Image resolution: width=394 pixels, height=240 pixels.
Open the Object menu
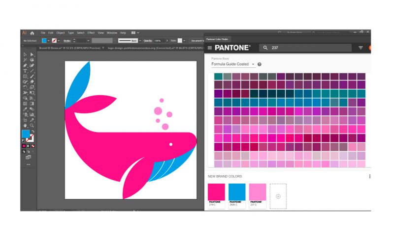61,33
